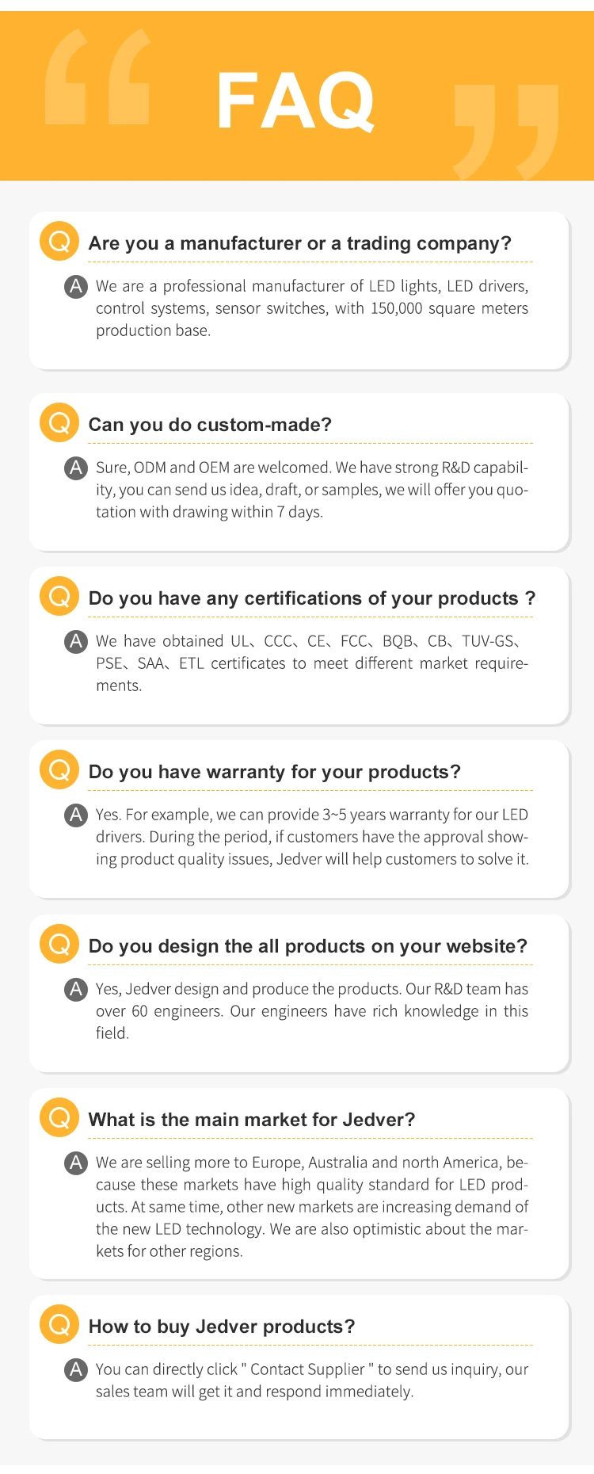Click "How to buy Jedver products?" heading
This screenshot has height=1474, width=594.
click(222, 1327)
